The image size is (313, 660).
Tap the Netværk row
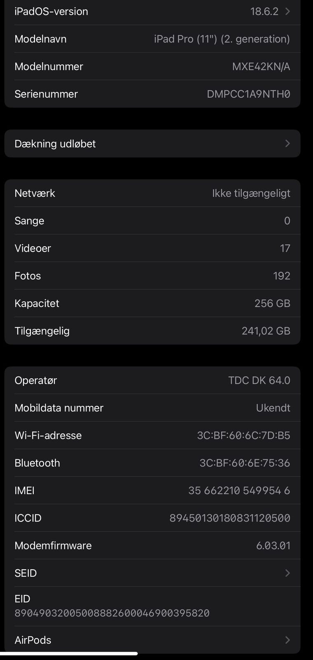click(152, 193)
